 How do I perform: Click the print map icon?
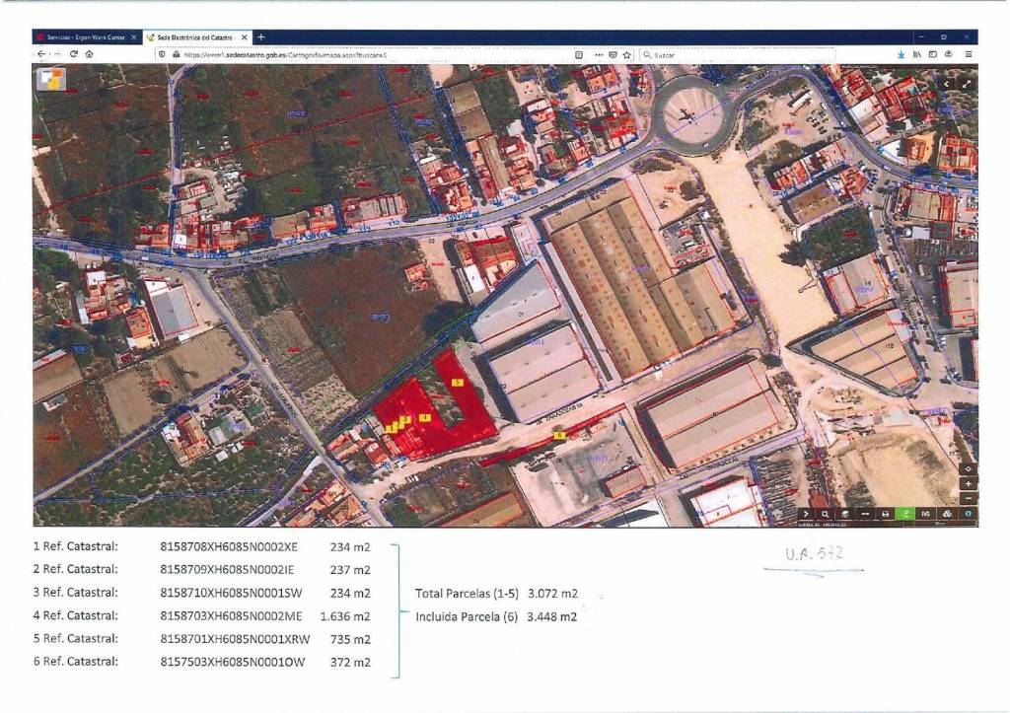(x=885, y=514)
